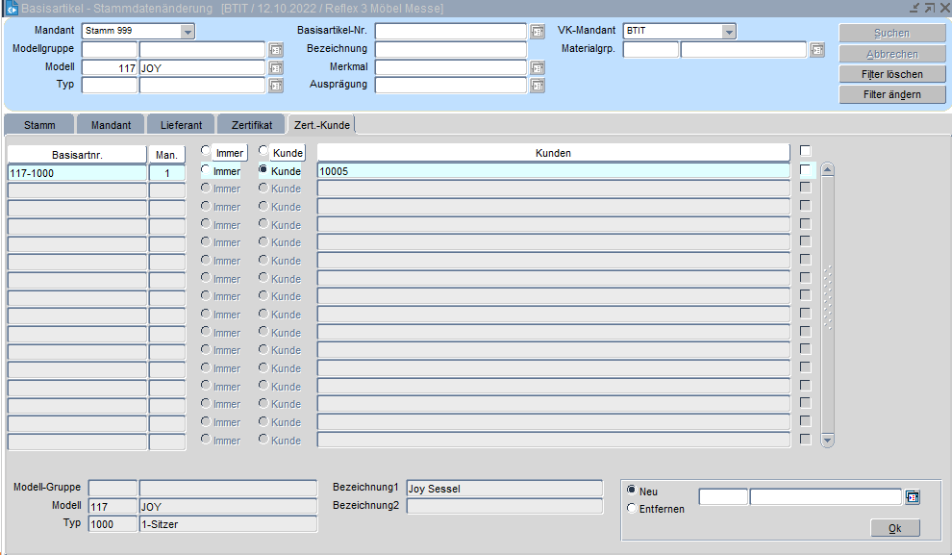Open lookup icon beside Ausprägung field
Screen dimensions: 952x555
click(x=538, y=86)
